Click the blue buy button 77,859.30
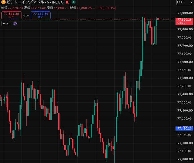This screenshot has height=163, width=194. click(x=41, y=15)
